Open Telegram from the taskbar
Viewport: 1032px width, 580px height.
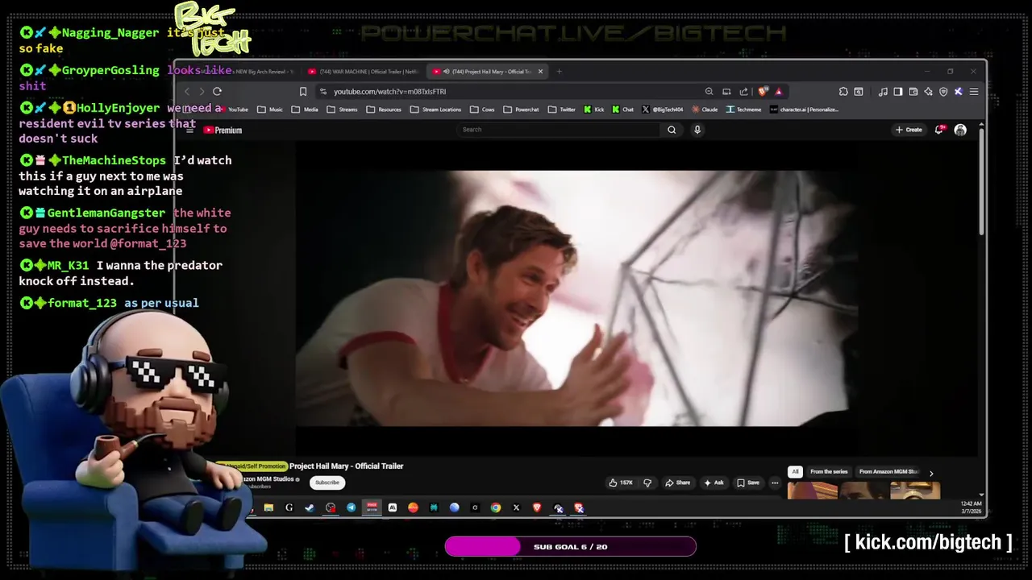point(351,507)
